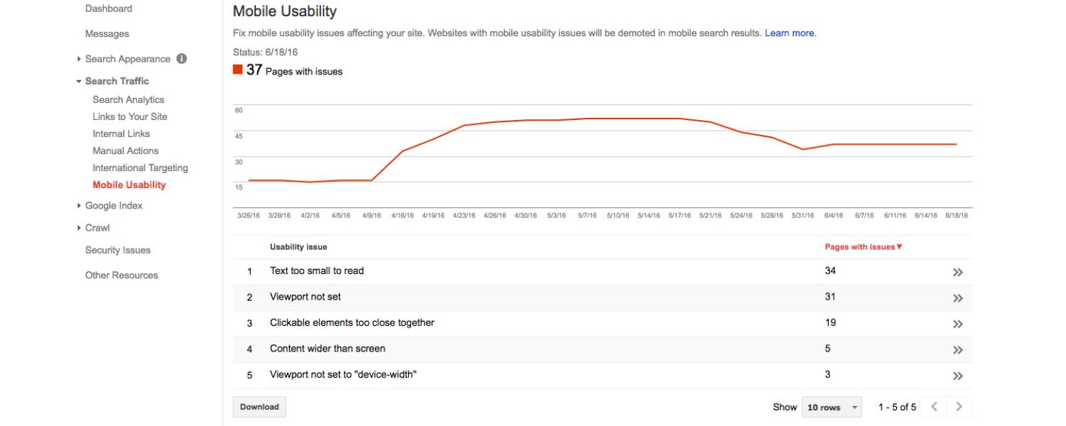Open details for "Text too small to read"
The image size is (1066, 426).
pyautogui.click(x=958, y=272)
